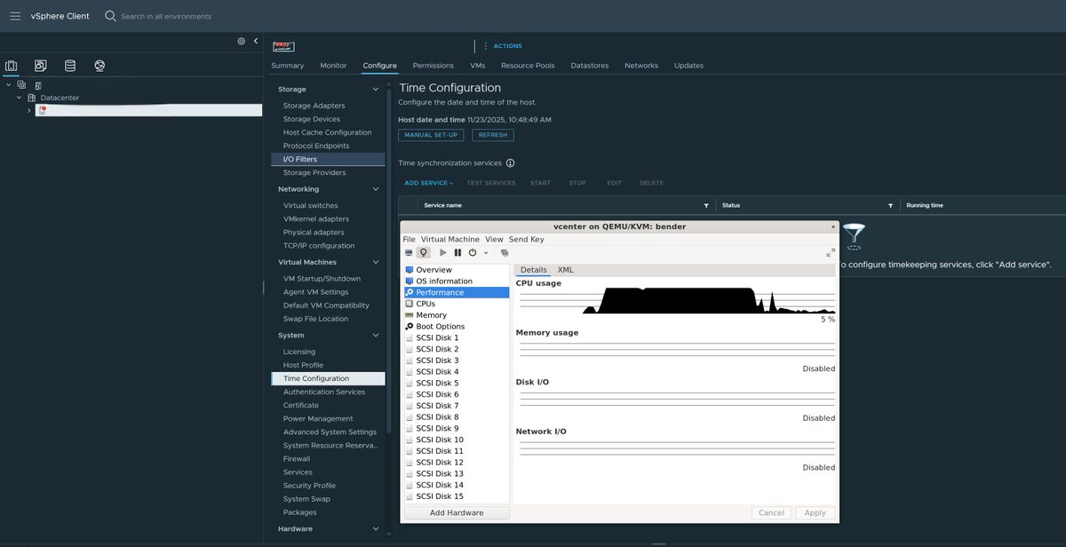The width and height of the screenshot is (1066, 547).
Task: Show graphical console in vcenter VM window
Action: (409, 253)
